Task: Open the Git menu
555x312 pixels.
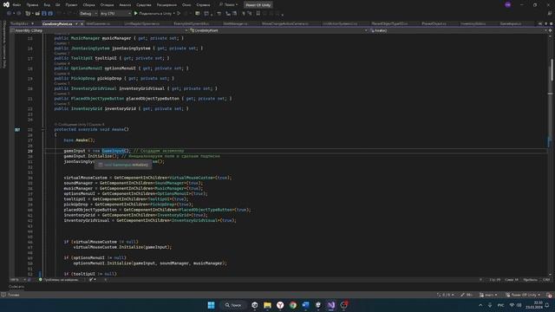Action: (58, 5)
